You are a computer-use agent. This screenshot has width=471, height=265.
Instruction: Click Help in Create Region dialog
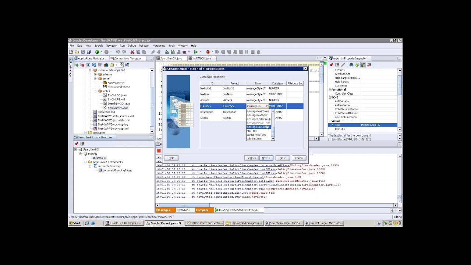click(171, 158)
